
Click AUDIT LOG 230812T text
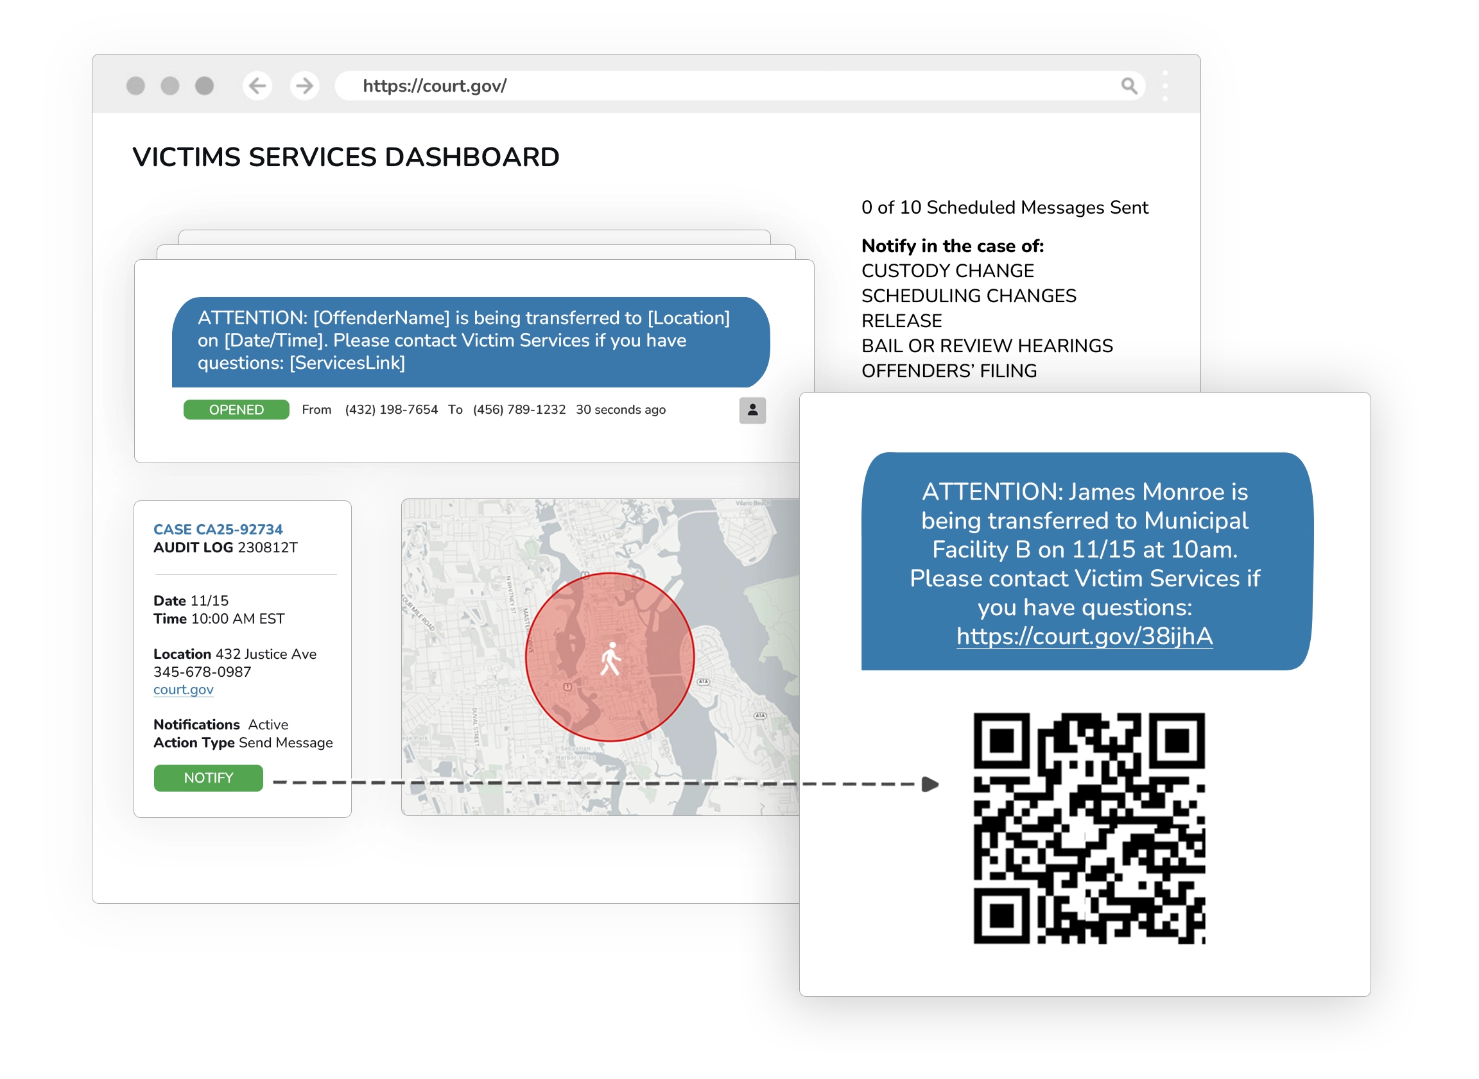pyautogui.click(x=225, y=547)
